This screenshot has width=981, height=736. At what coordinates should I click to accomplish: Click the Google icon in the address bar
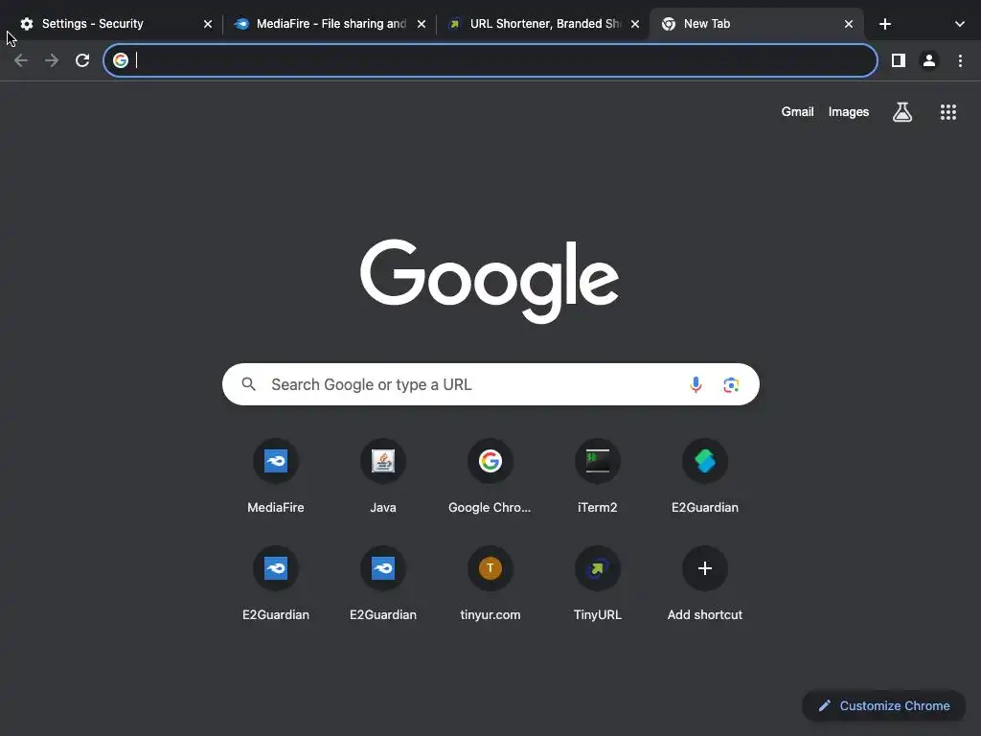(x=121, y=60)
